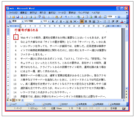The width and height of the screenshot is (134, 117).
Task: Toggle right alignment
Action: 90,21
